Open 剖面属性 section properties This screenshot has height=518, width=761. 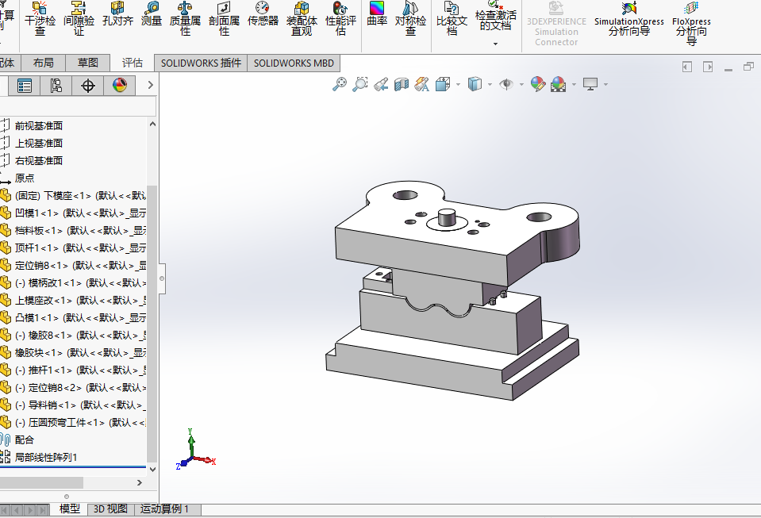(x=224, y=19)
